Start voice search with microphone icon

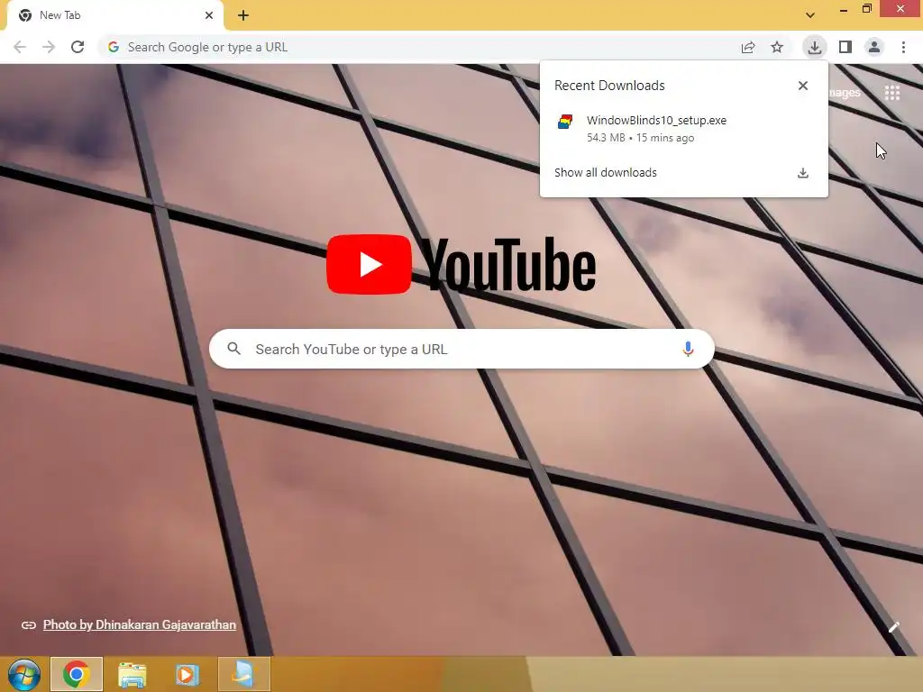(688, 349)
